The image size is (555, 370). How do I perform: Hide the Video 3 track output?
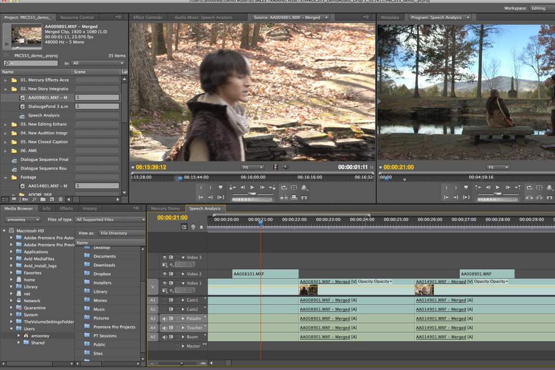coord(165,257)
